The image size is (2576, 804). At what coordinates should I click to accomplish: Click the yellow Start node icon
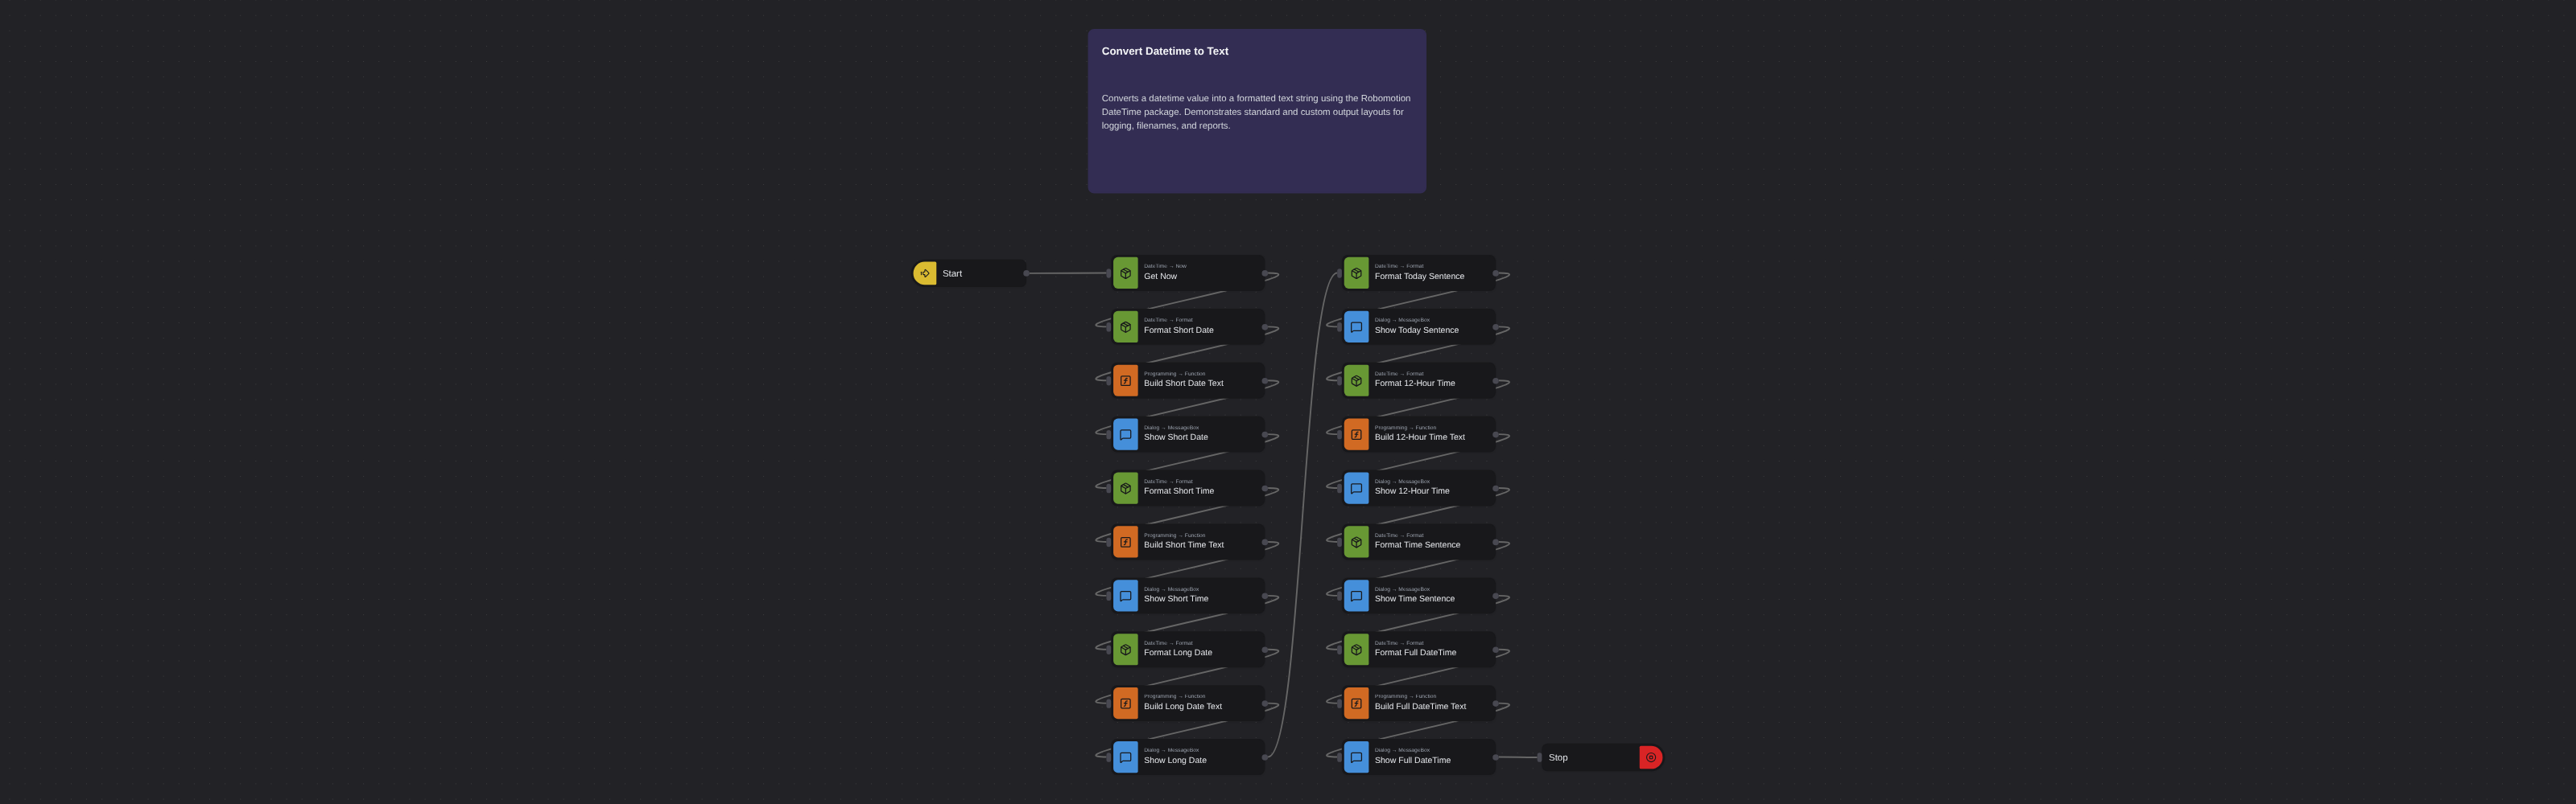tap(925, 273)
